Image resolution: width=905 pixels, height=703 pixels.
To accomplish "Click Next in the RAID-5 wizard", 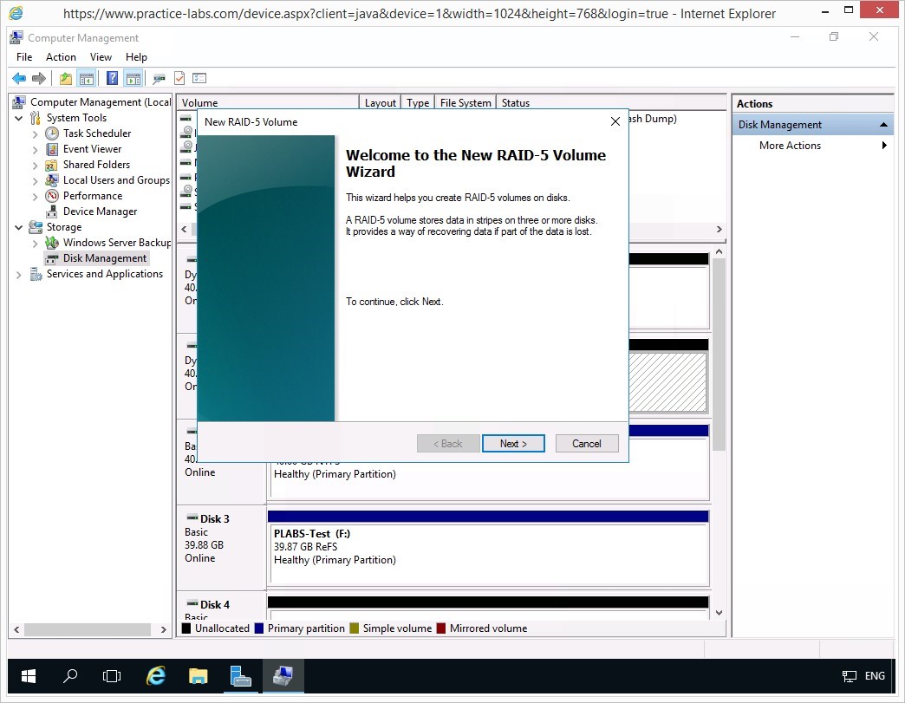I will point(513,444).
